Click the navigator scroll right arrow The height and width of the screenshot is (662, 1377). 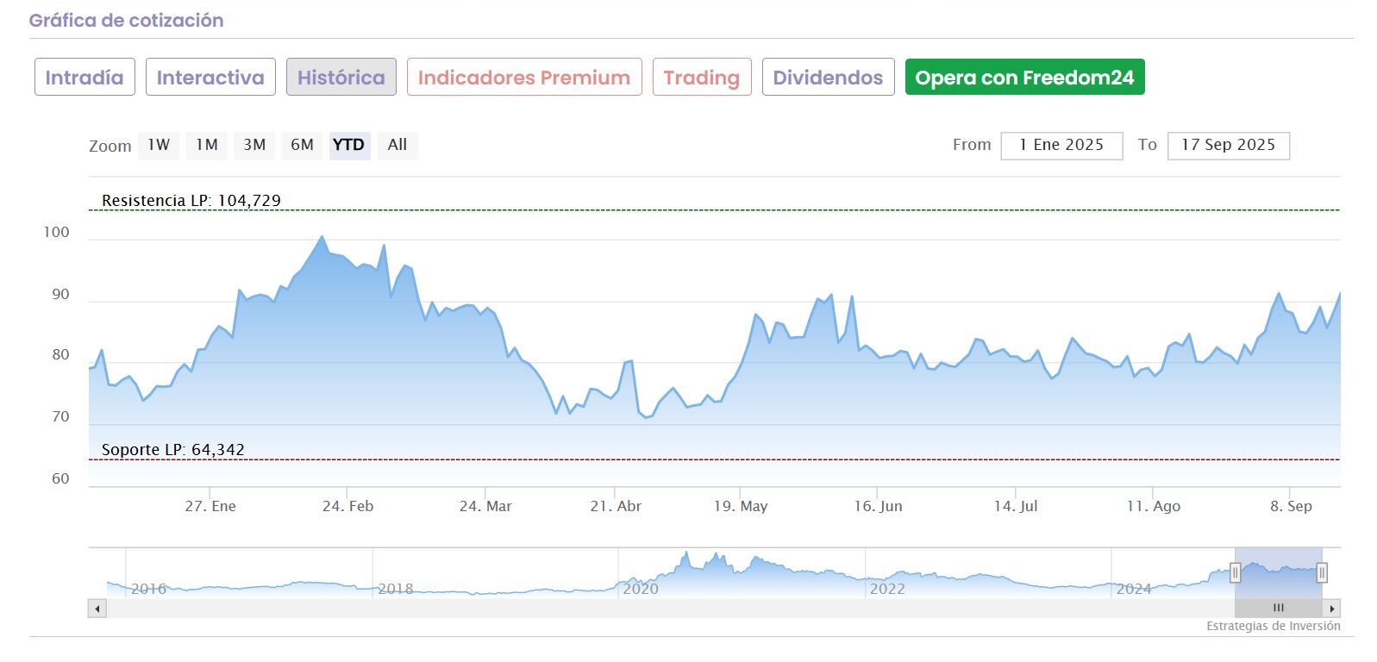pyautogui.click(x=1333, y=609)
